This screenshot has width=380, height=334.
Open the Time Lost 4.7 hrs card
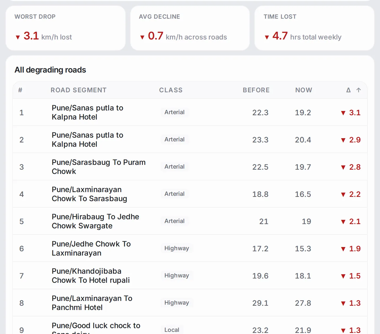[314, 28]
